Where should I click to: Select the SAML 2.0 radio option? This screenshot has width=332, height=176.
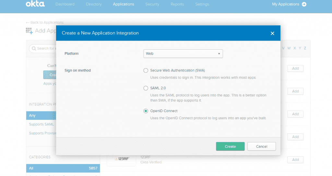146,88
